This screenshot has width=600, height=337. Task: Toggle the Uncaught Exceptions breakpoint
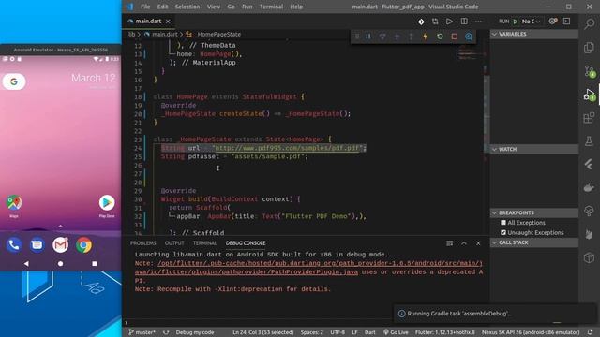click(503, 232)
